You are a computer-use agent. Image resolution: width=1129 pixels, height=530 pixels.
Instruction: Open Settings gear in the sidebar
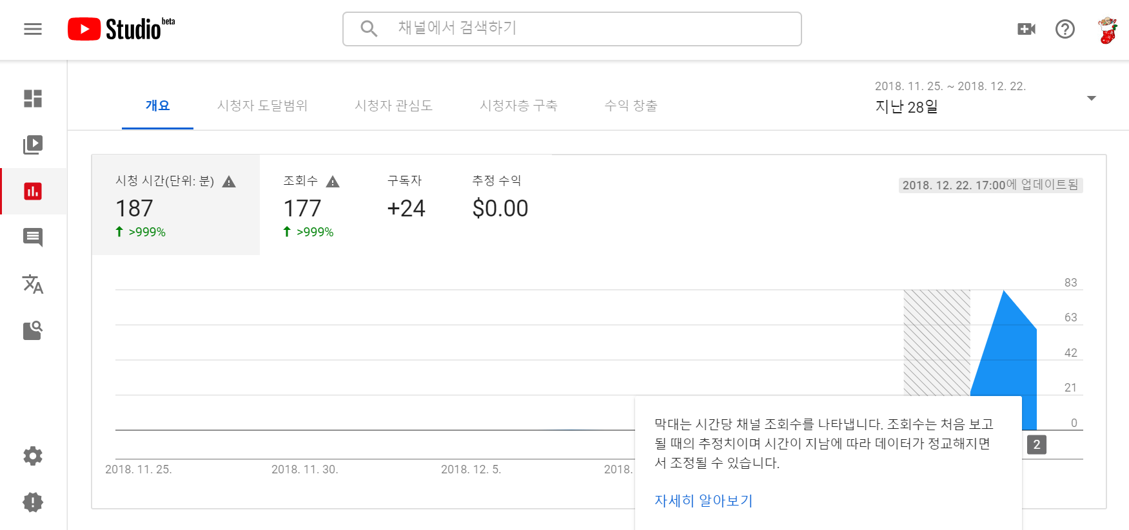point(33,456)
